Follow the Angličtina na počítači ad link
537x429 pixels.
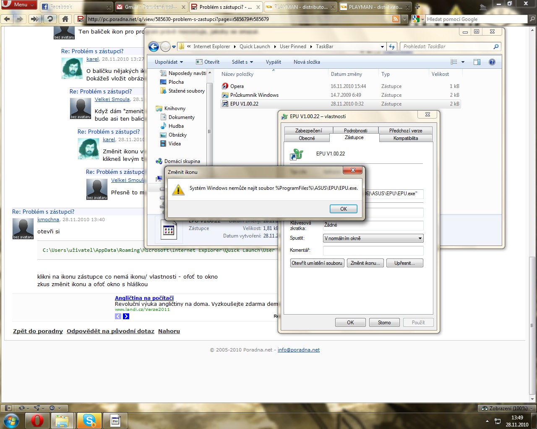click(144, 298)
